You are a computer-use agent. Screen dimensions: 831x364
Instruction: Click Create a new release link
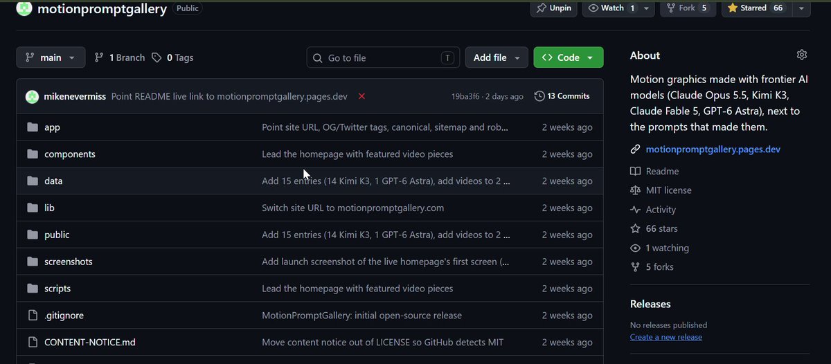tap(666, 337)
